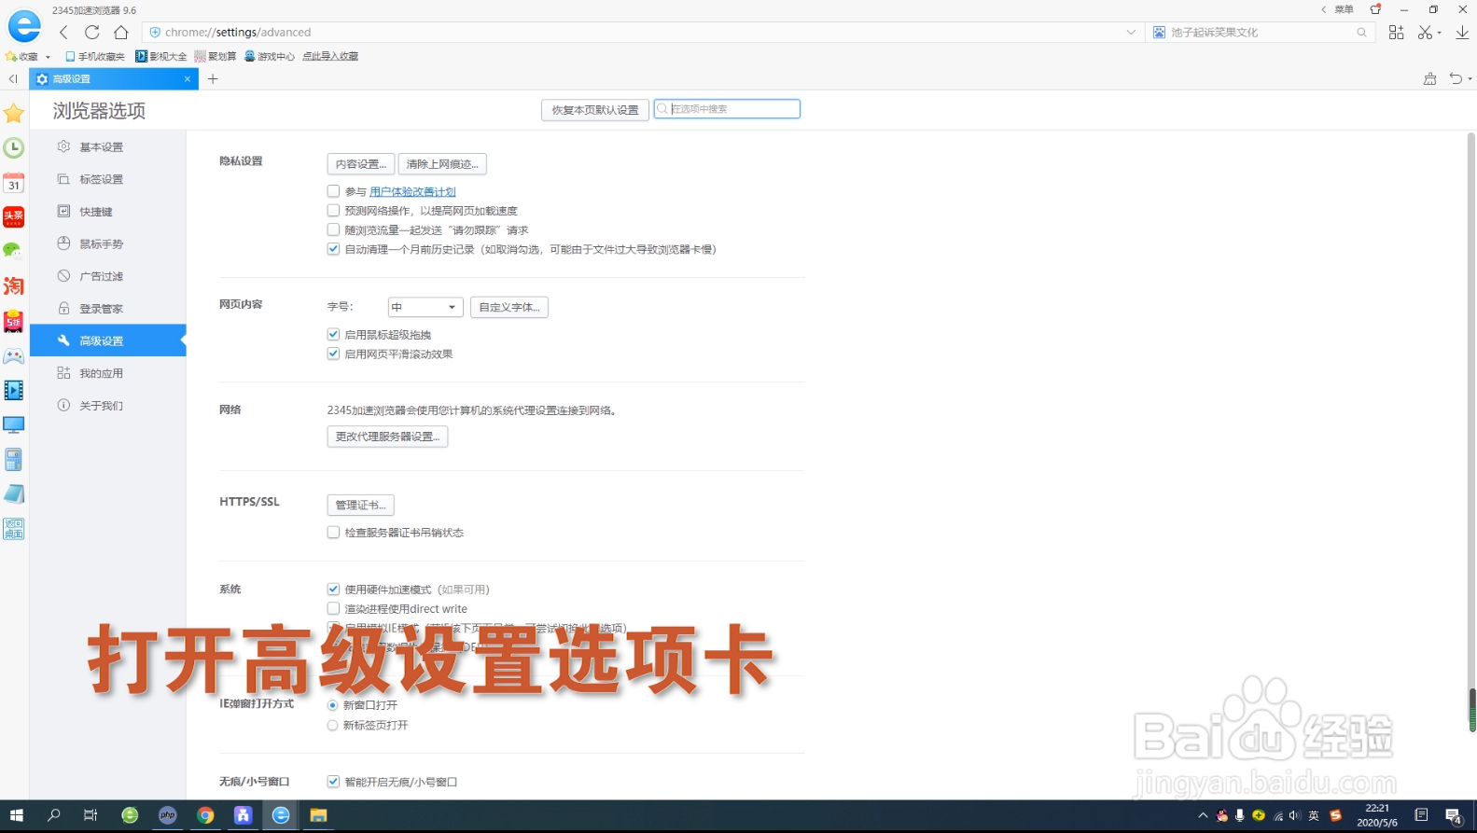Open a new tab with plus button

213,78
